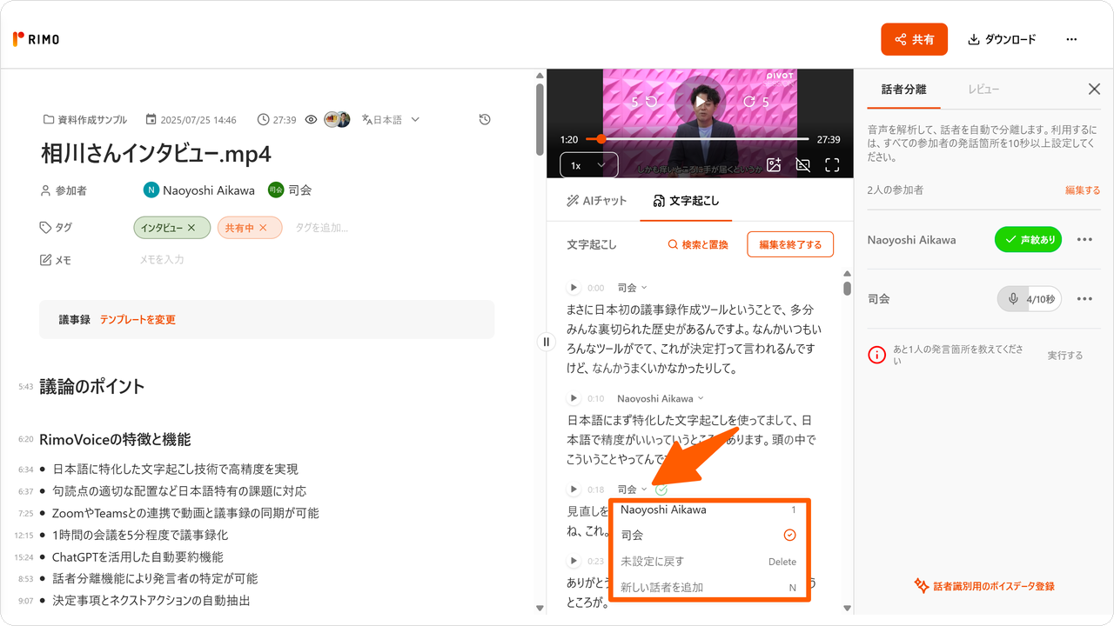The image size is (1114, 626).
Task: Open version history clock icon
Action: tap(485, 119)
